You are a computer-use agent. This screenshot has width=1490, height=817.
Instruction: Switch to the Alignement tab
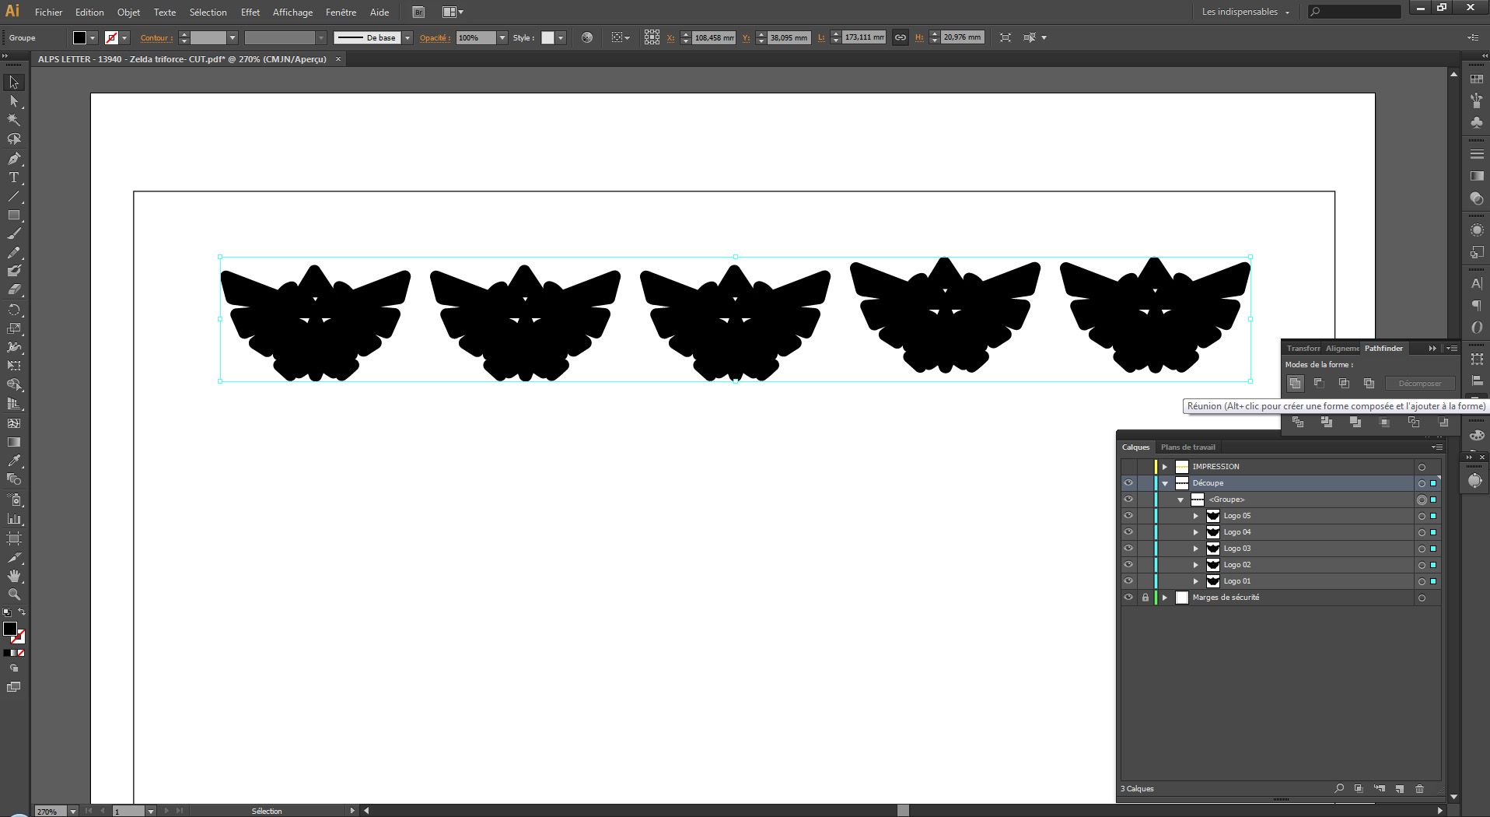1342,348
